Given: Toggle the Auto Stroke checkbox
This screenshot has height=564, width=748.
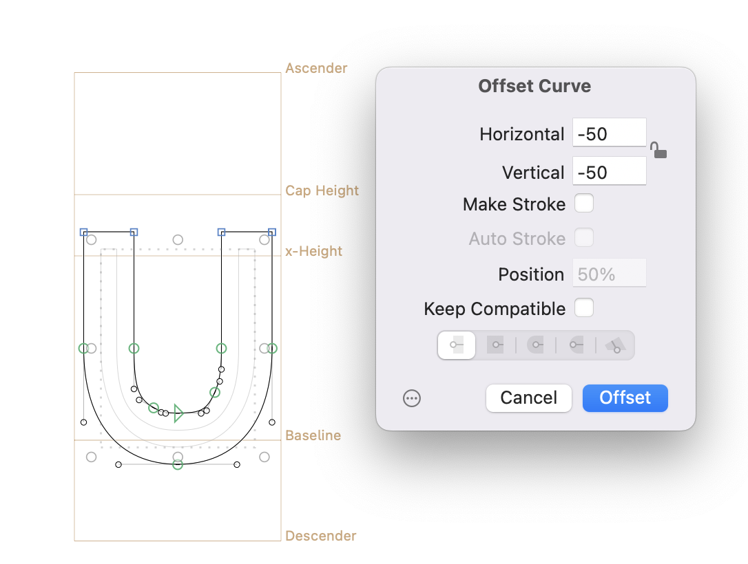Looking at the screenshot, I should (x=584, y=239).
